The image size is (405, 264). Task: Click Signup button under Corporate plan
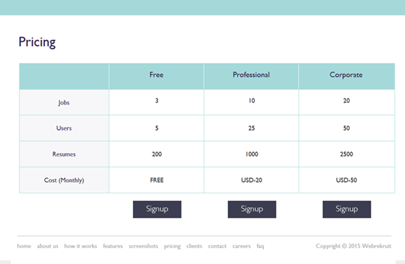coord(347,209)
